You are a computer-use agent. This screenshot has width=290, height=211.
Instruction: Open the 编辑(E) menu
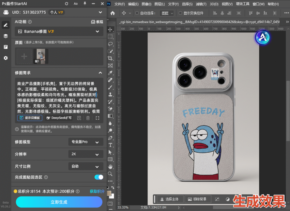(133, 4)
